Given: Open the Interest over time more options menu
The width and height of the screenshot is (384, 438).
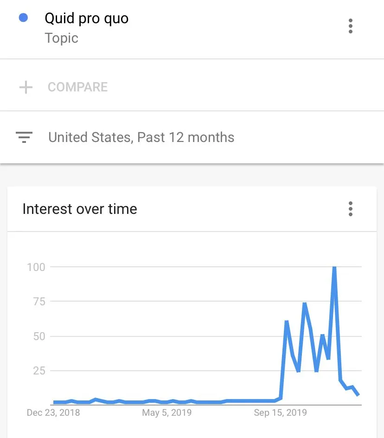Looking at the screenshot, I should coord(351,209).
